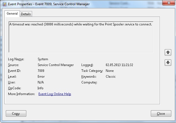Open the Event Log Online Help link
This screenshot has height=123, width=176.
[x=55, y=94]
